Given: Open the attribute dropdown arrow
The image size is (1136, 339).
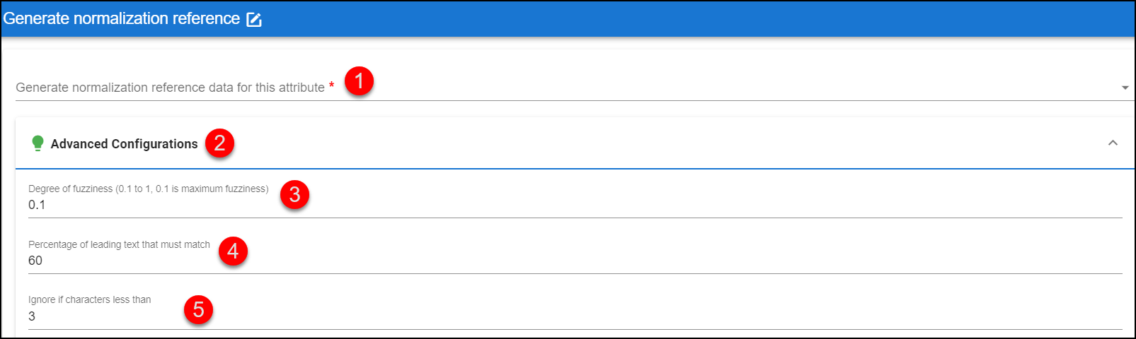Looking at the screenshot, I should tap(1125, 88).
